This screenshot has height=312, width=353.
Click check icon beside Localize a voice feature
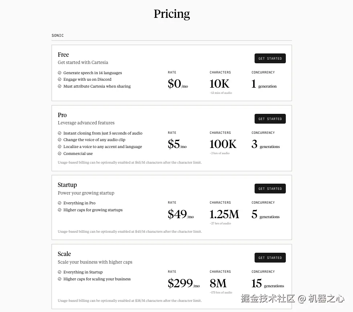(x=60, y=147)
